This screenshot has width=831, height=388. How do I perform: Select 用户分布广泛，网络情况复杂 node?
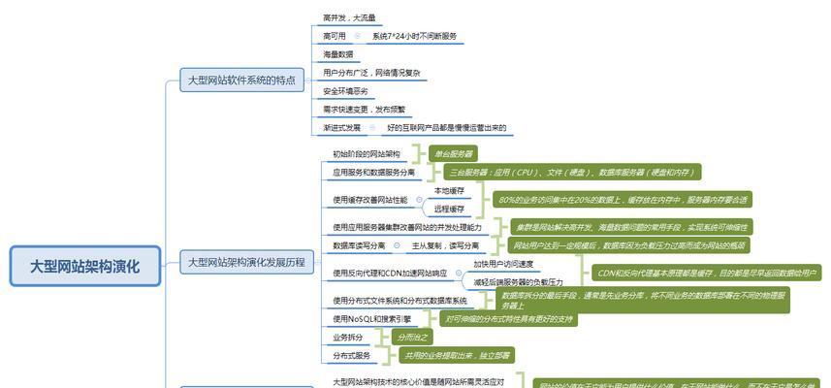(x=371, y=73)
